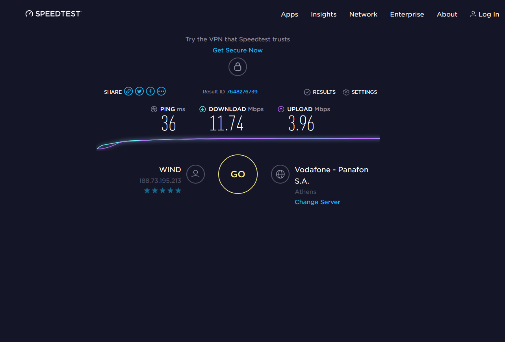Open SETTINGS
Image resolution: width=505 pixels, height=342 pixels.
click(x=360, y=92)
